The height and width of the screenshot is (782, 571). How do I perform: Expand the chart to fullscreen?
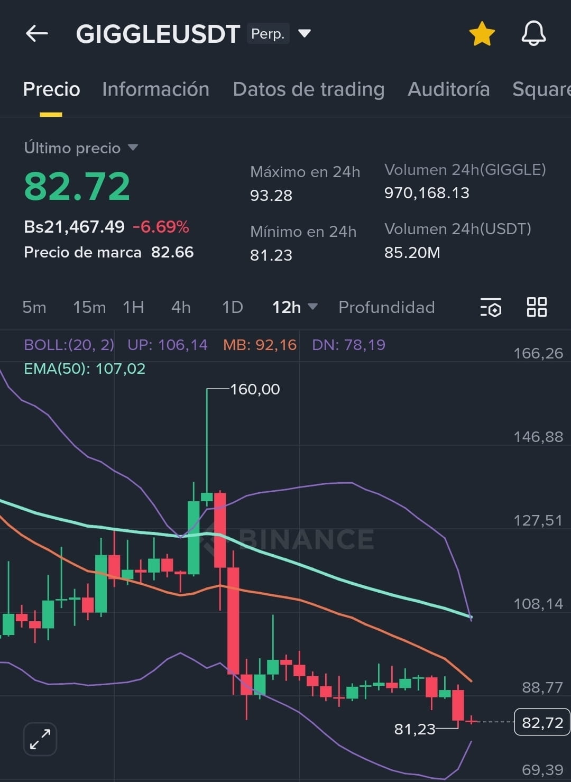pyautogui.click(x=40, y=739)
